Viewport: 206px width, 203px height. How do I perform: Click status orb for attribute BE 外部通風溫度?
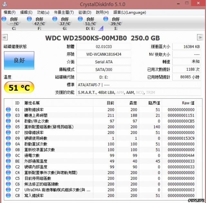[8, 161]
